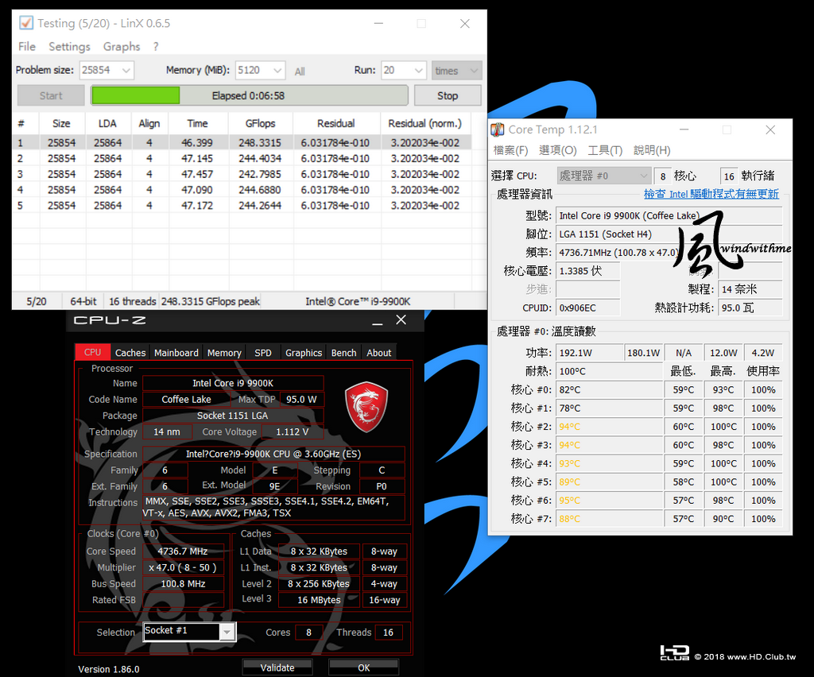The image size is (814, 677).
Task: Click the model field Intel Core i9 9900K
Action: 669,216
